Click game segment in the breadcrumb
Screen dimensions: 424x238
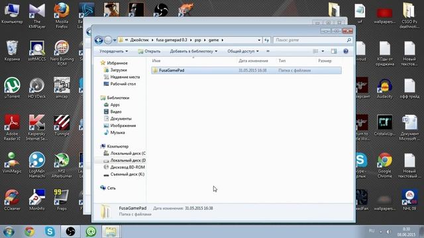coord(213,40)
